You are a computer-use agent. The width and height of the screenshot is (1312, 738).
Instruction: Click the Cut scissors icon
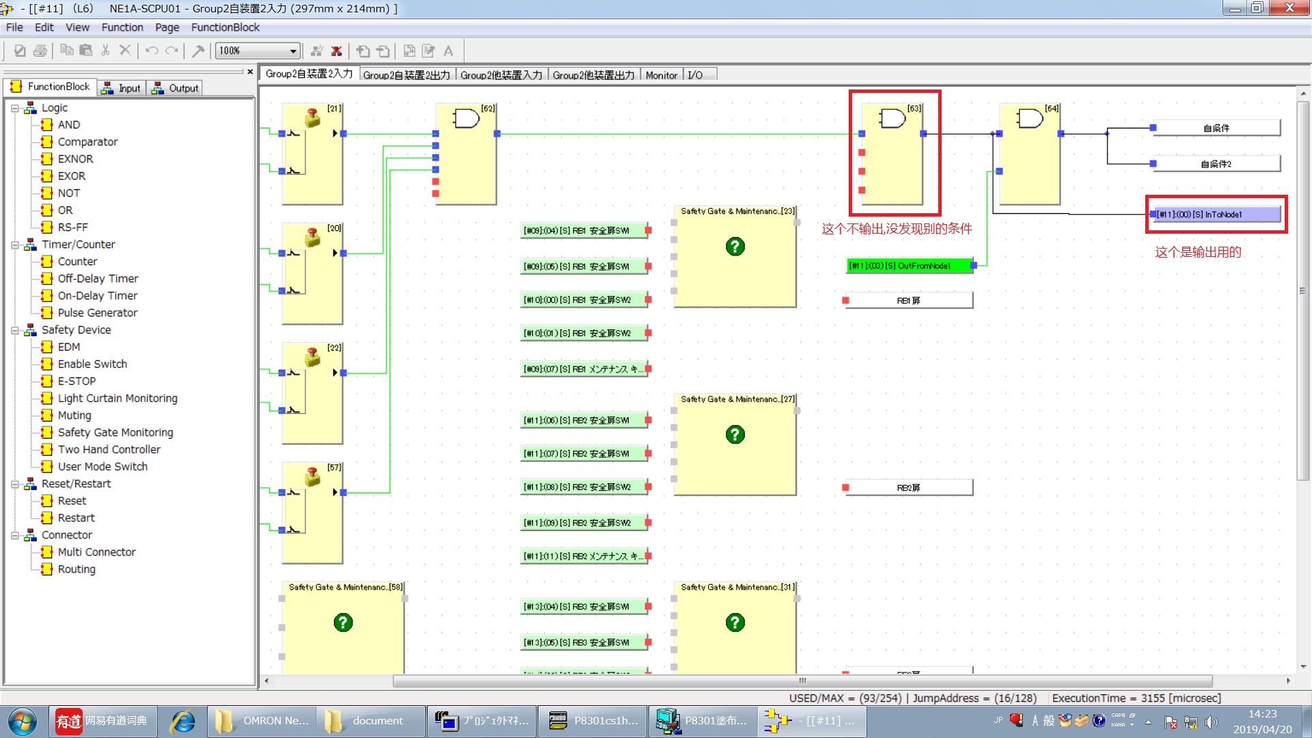coord(105,51)
